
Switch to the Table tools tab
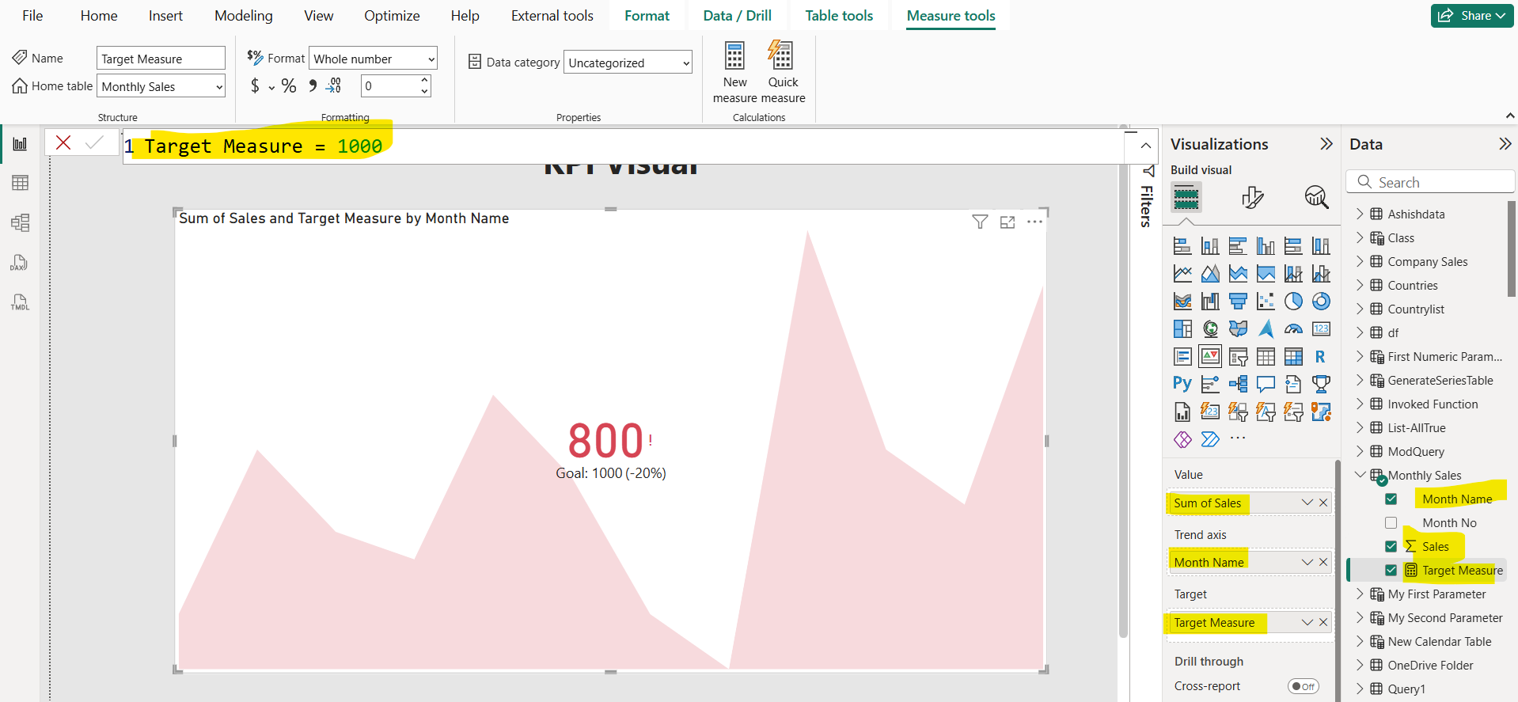[x=839, y=16]
